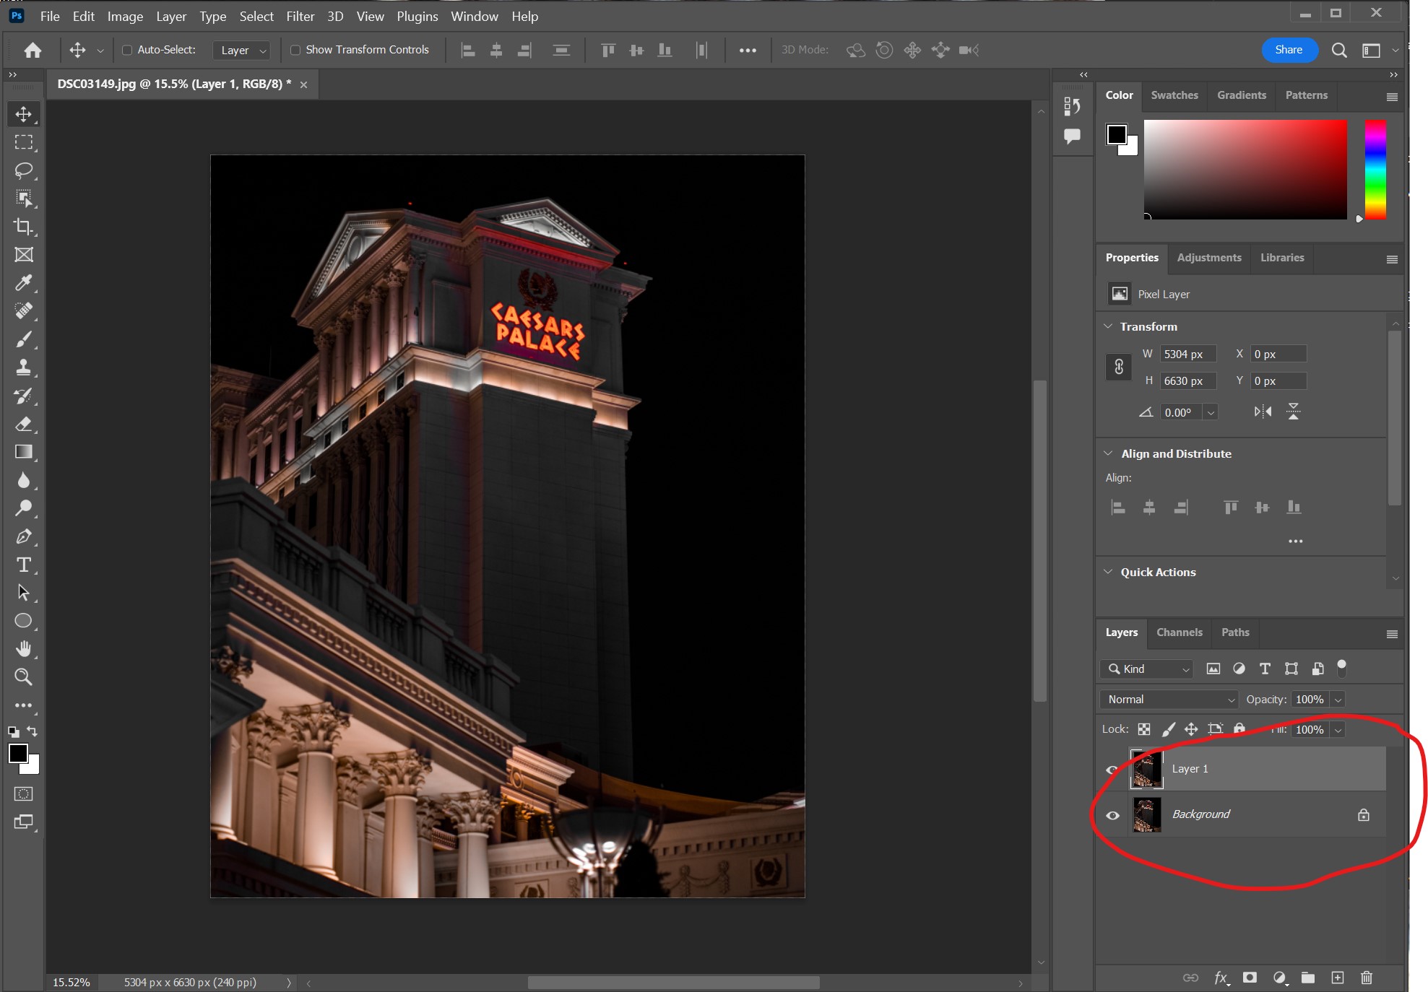Delete layer using trash icon
This screenshot has width=1428, height=992.
(x=1366, y=978)
